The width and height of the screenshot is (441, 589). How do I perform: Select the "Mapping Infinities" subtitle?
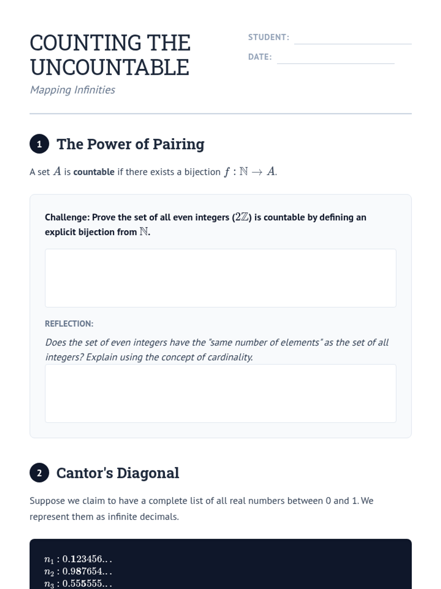(x=72, y=90)
